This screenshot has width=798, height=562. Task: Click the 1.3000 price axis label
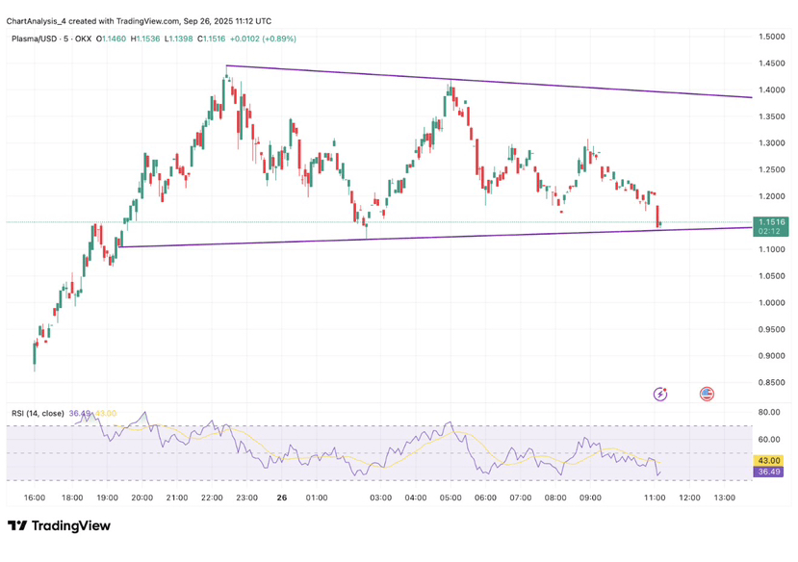point(771,143)
